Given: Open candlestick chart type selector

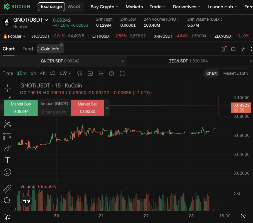Looking at the screenshot, I should [x=79, y=73].
